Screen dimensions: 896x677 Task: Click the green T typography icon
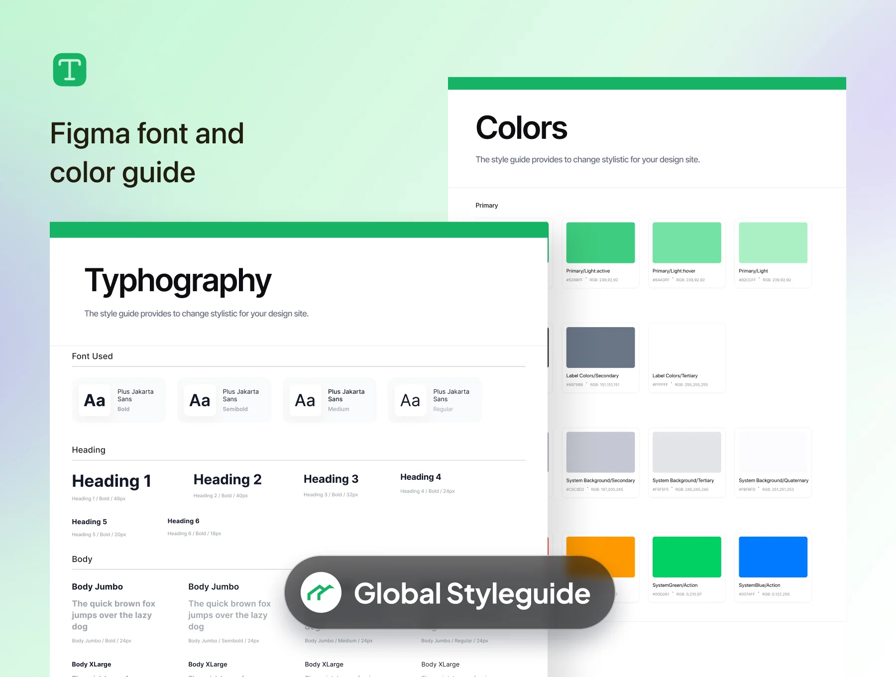[70, 70]
